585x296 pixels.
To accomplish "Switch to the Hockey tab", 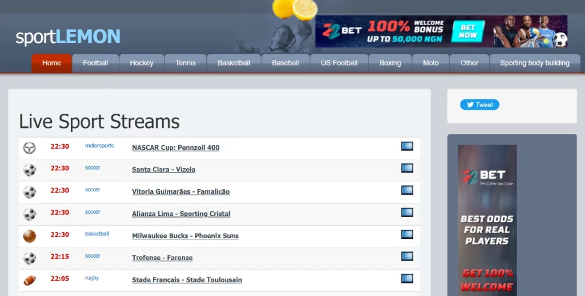I will tap(142, 63).
